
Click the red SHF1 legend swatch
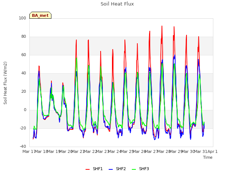(x=87, y=169)
